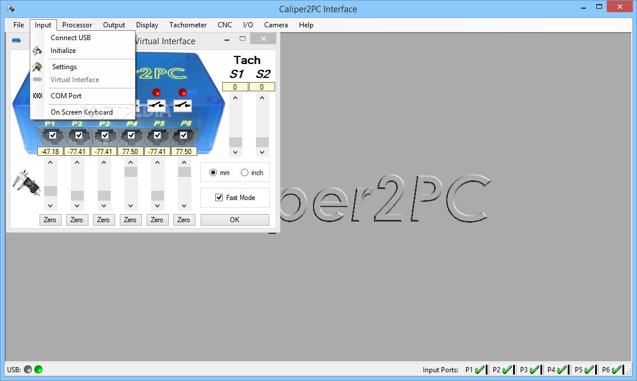Screen dimensions: 637x381
Task: Choose On Screen Keyboard menu entry
Action: pyautogui.click(x=83, y=112)
